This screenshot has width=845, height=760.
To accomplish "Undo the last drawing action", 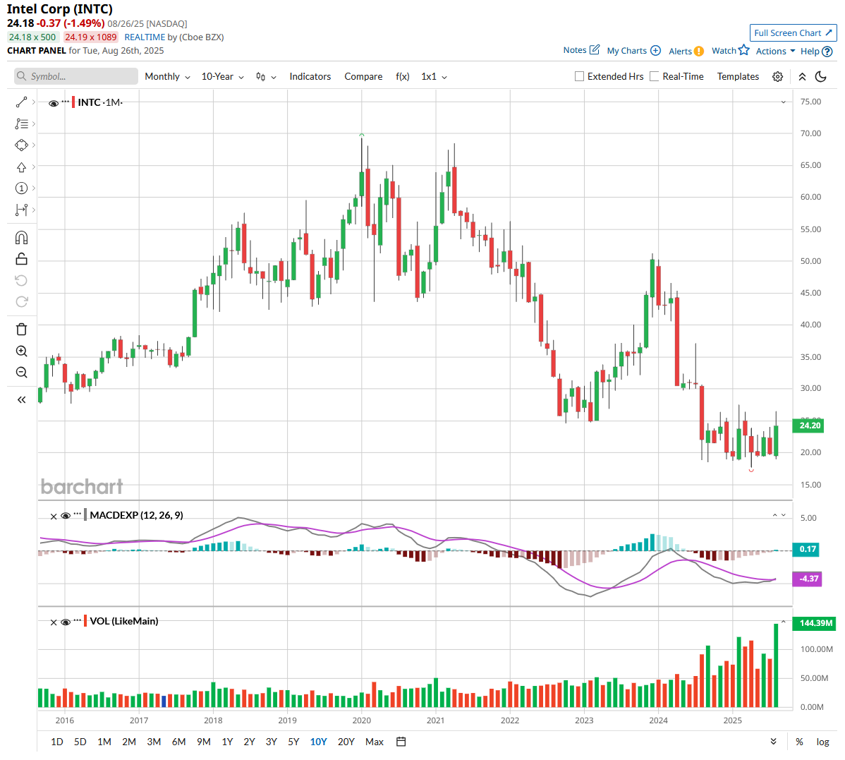I will click(22, 280).
